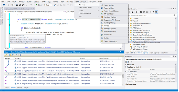Click the navigate backward toolbar icon
Viewport: 179px width, 92px height.
tap(4, 5)
